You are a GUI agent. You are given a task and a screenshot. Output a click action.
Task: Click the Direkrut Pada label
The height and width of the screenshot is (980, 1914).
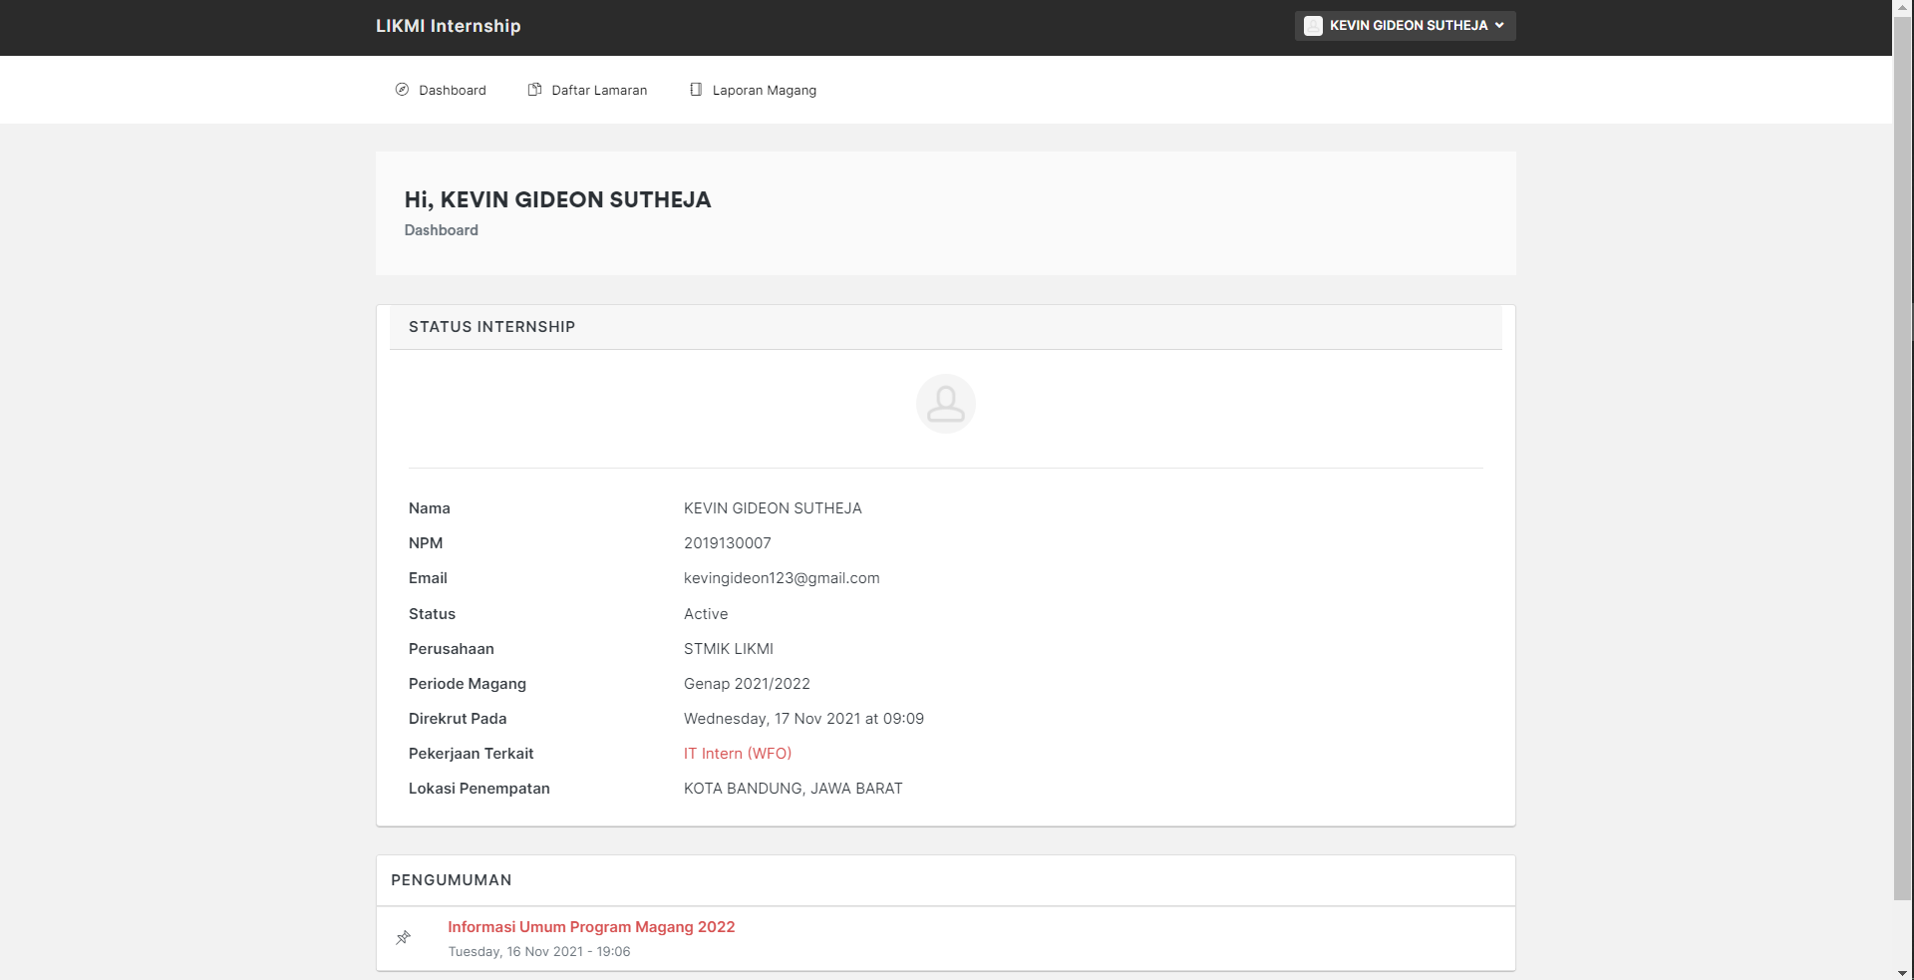coord(458,719)
